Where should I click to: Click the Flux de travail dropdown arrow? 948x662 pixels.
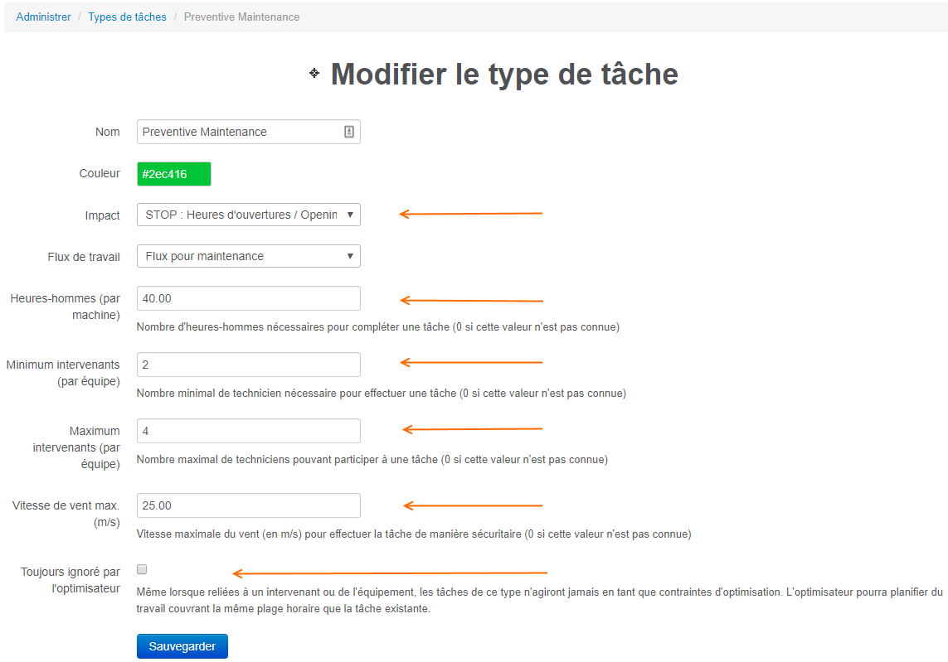(350, 255)
